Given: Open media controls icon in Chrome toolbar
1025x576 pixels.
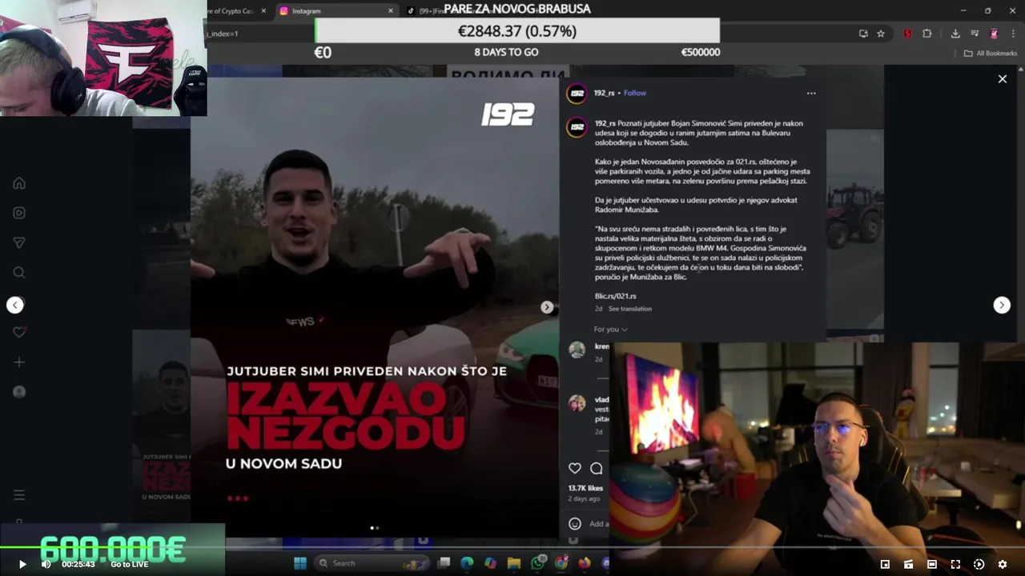Looking at the screenshot, I should [975, 34].
